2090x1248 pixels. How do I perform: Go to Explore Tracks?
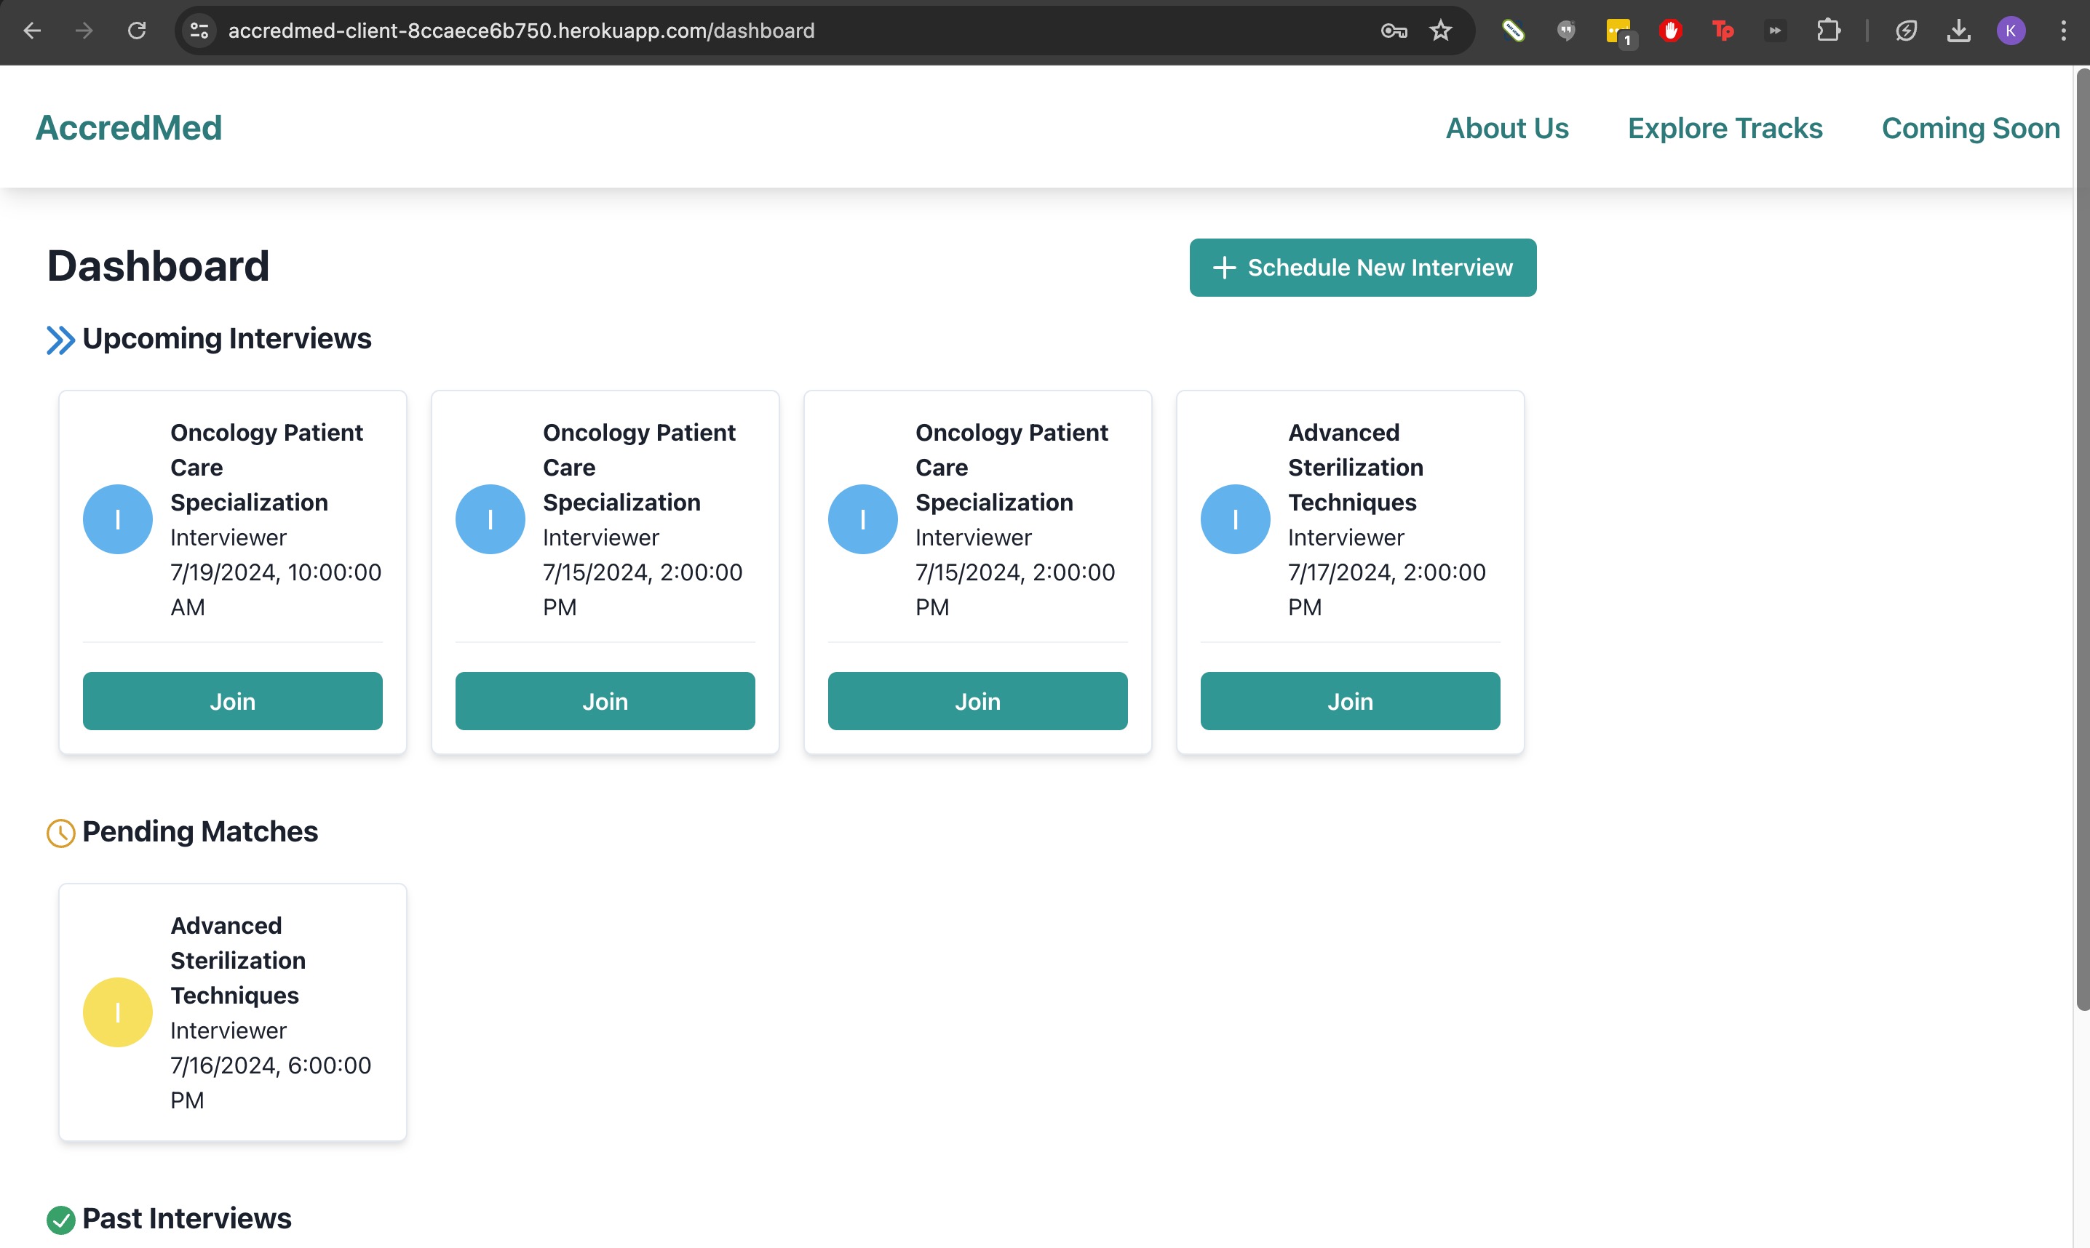click(x=1724, y=128)
